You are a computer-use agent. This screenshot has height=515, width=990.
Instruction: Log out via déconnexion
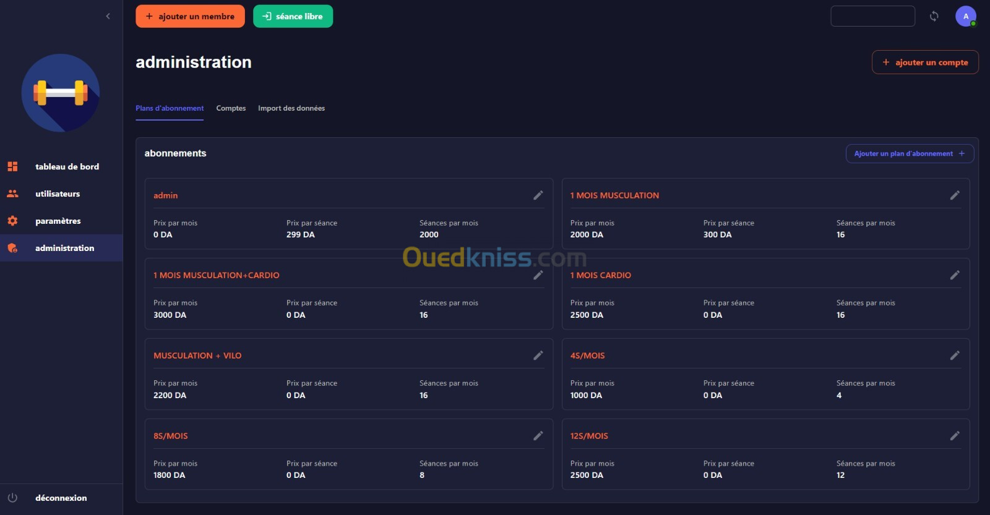coord(61,498)
